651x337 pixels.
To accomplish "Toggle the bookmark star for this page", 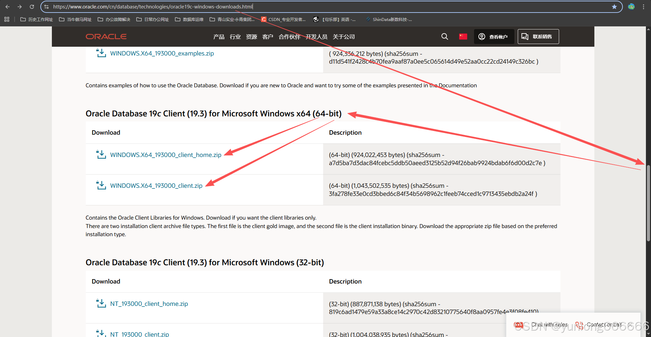I will (614, 6).
